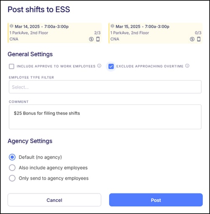Click the sun icon on Mar 14 shift card
210x214 pixels.
pos(11,26)
